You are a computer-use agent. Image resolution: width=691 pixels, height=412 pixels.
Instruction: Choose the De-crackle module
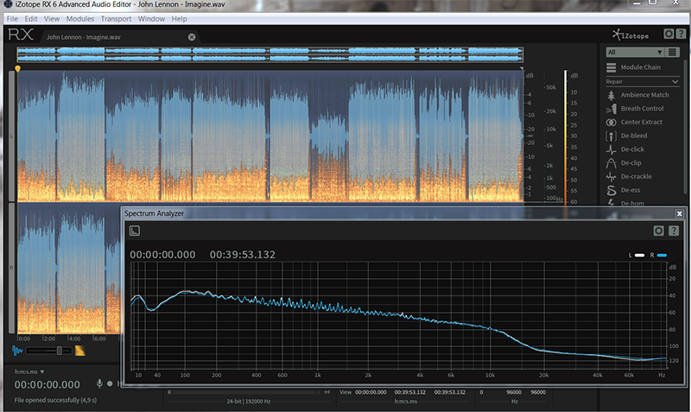coord(636,176)
